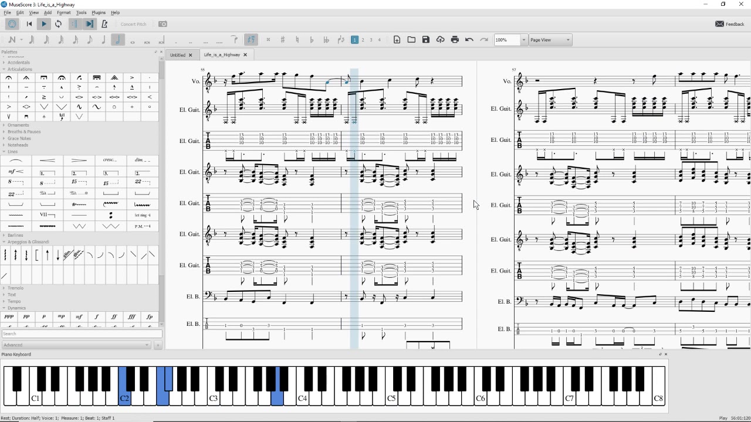Upload the score to the cloud

(440, 40)
